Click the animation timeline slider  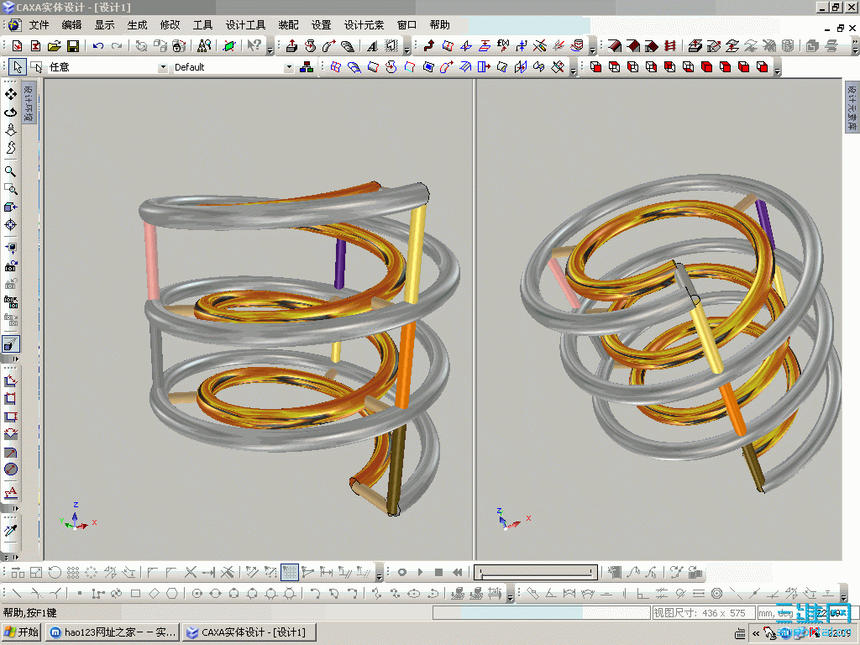536,573
